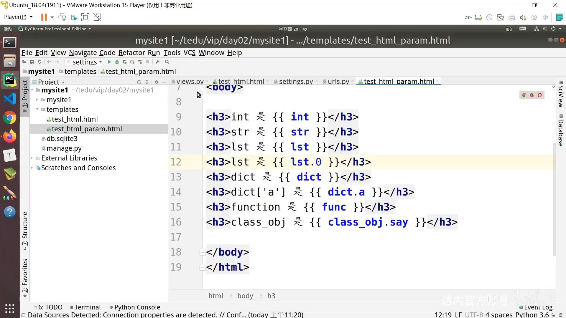Open the Terminal tool window button
The height and width of the screenshot is (318, 566).
pyautogui.click(x=85, y=307)
